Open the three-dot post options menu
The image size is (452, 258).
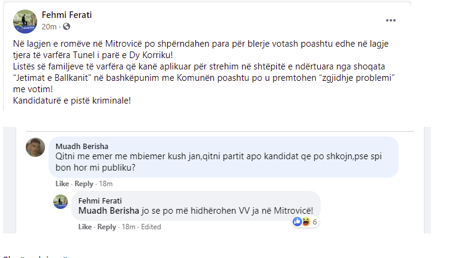coord(391,20)
